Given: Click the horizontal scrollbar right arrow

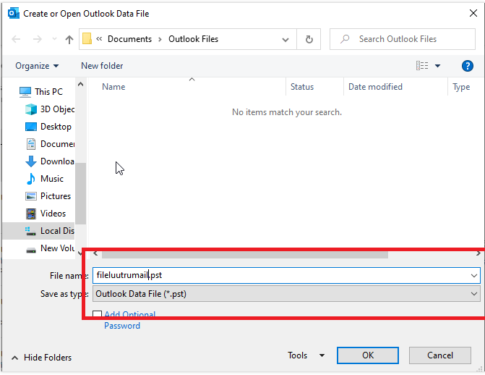Looking at the screenshot, I should (x=478, y=254).
